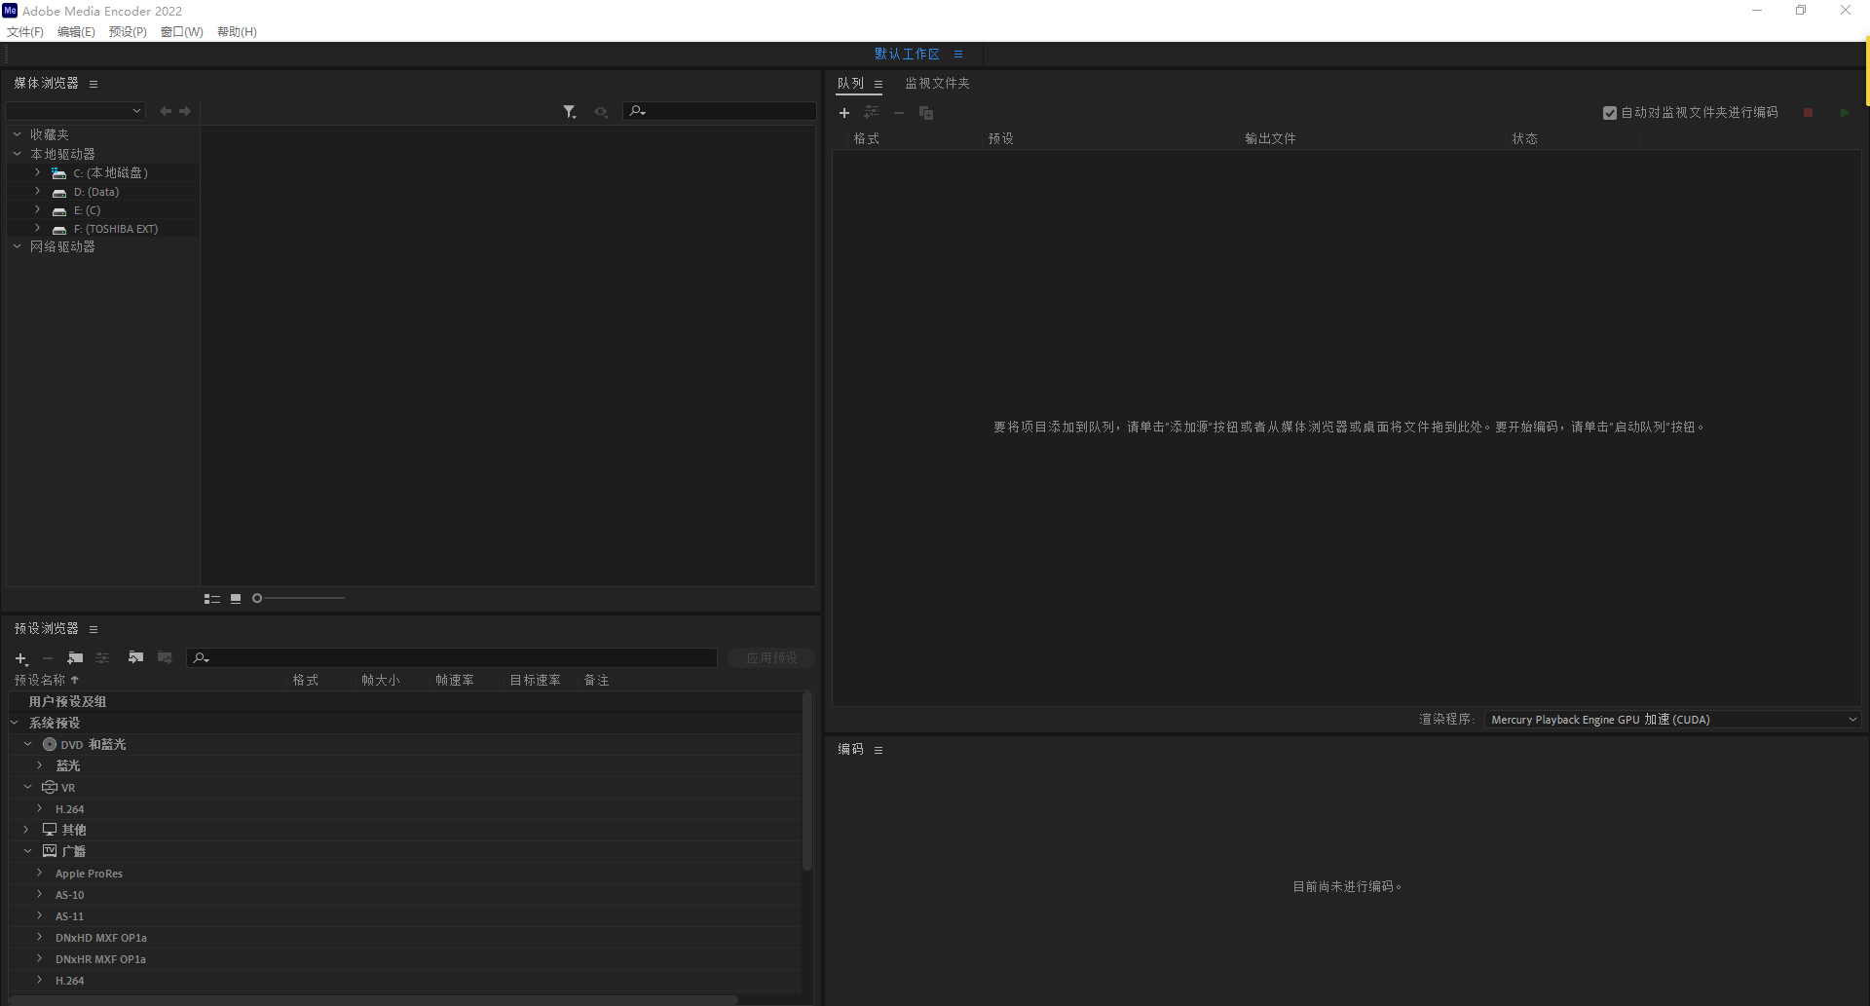Screen dimensions: 1870x1006
Task: Open the 编辑(E) menu
Action: tap(76, 32)
